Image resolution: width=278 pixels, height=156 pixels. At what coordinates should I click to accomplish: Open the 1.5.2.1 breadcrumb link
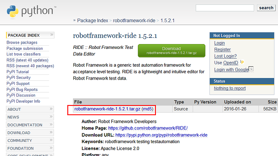pos(168,21)
